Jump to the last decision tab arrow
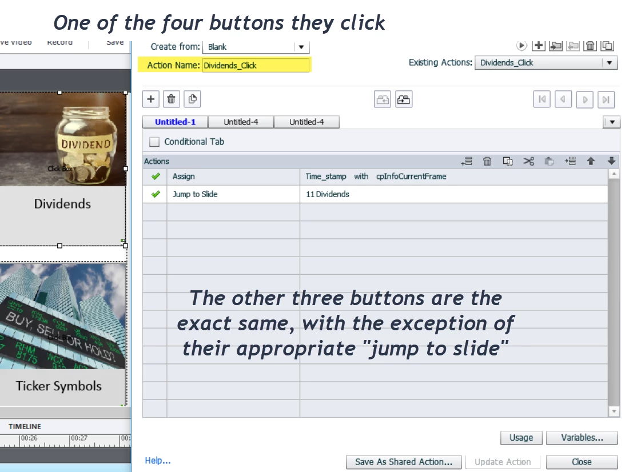Screen dimensions: 625x472 pos(606,99)
